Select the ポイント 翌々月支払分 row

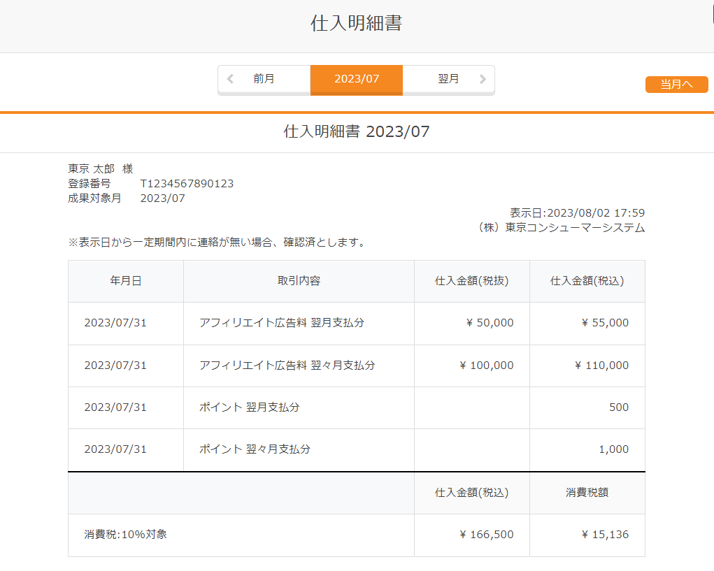pos(255,449)
